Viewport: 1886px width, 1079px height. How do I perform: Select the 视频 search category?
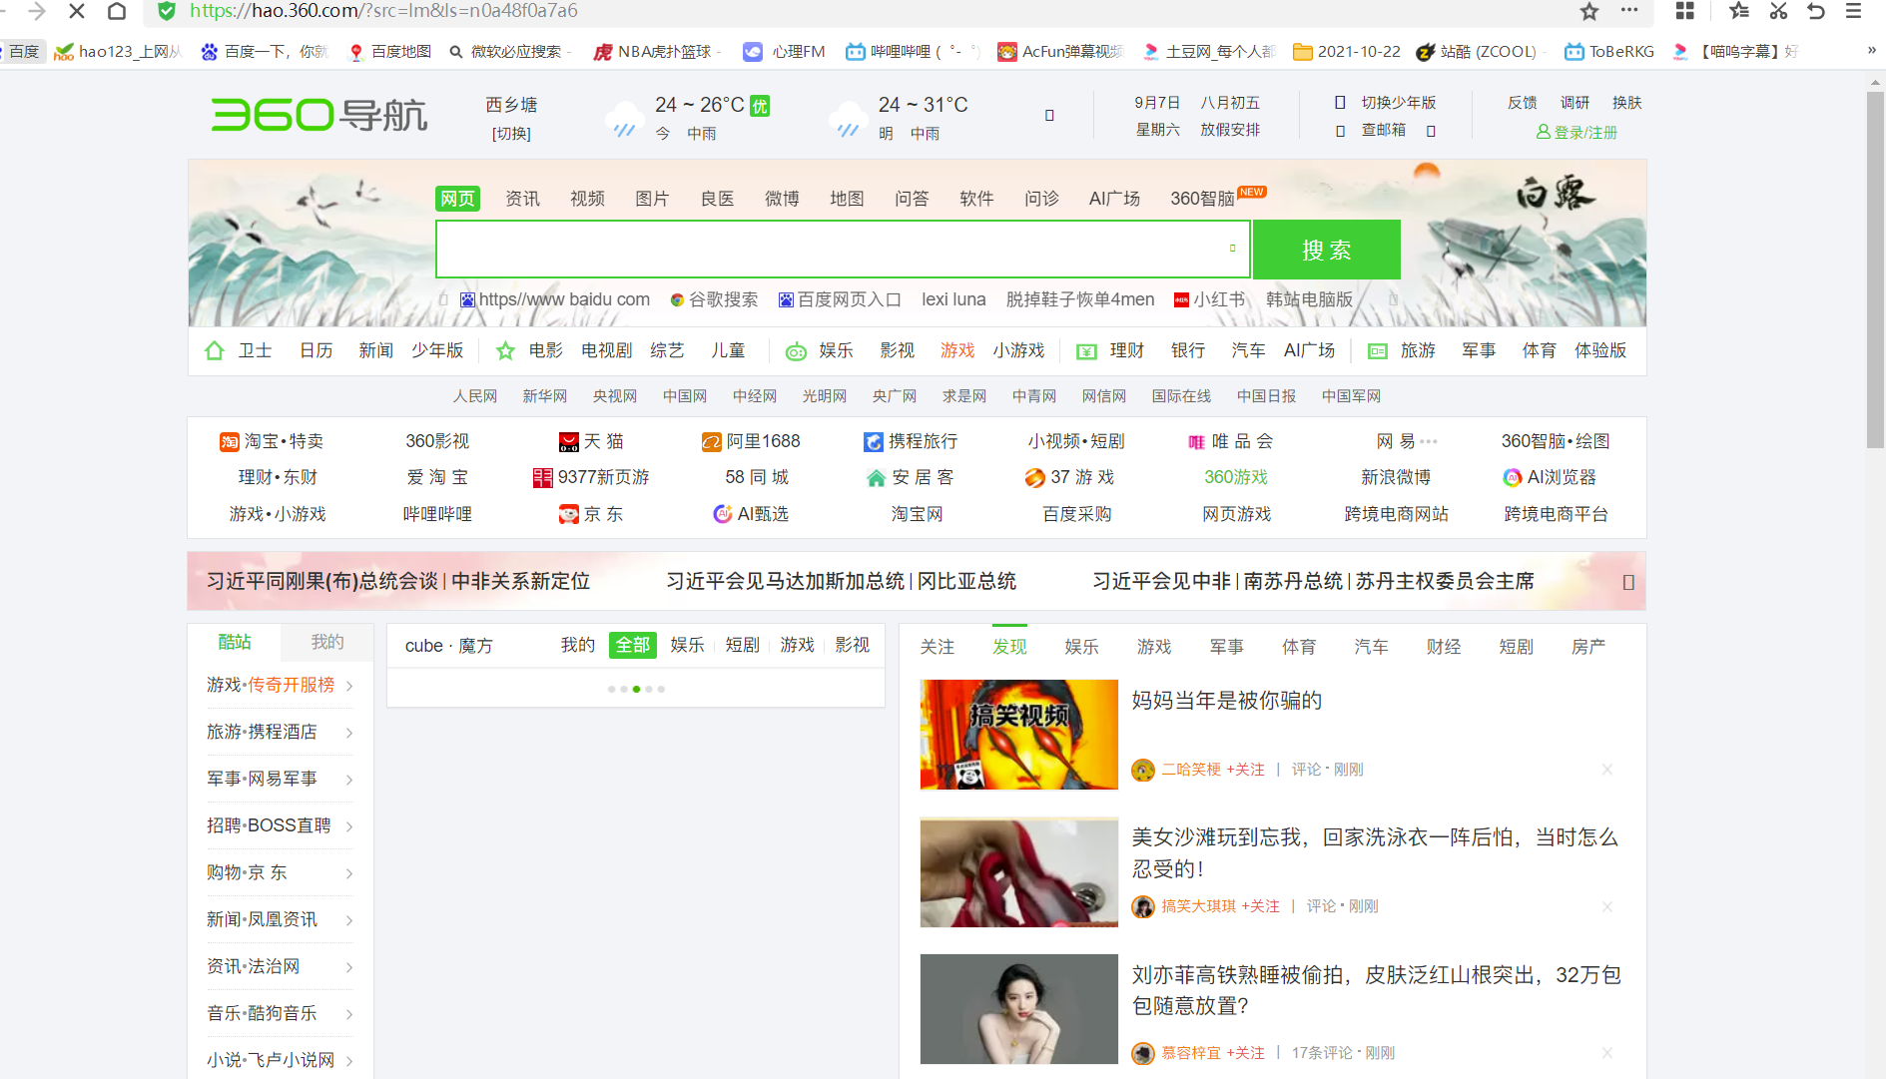coord(586,198)
